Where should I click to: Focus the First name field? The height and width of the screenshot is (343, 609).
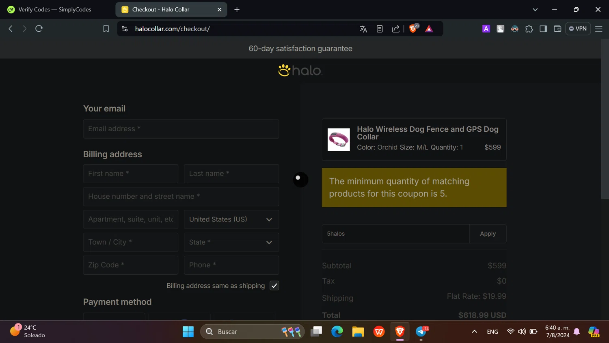[131, 174]
